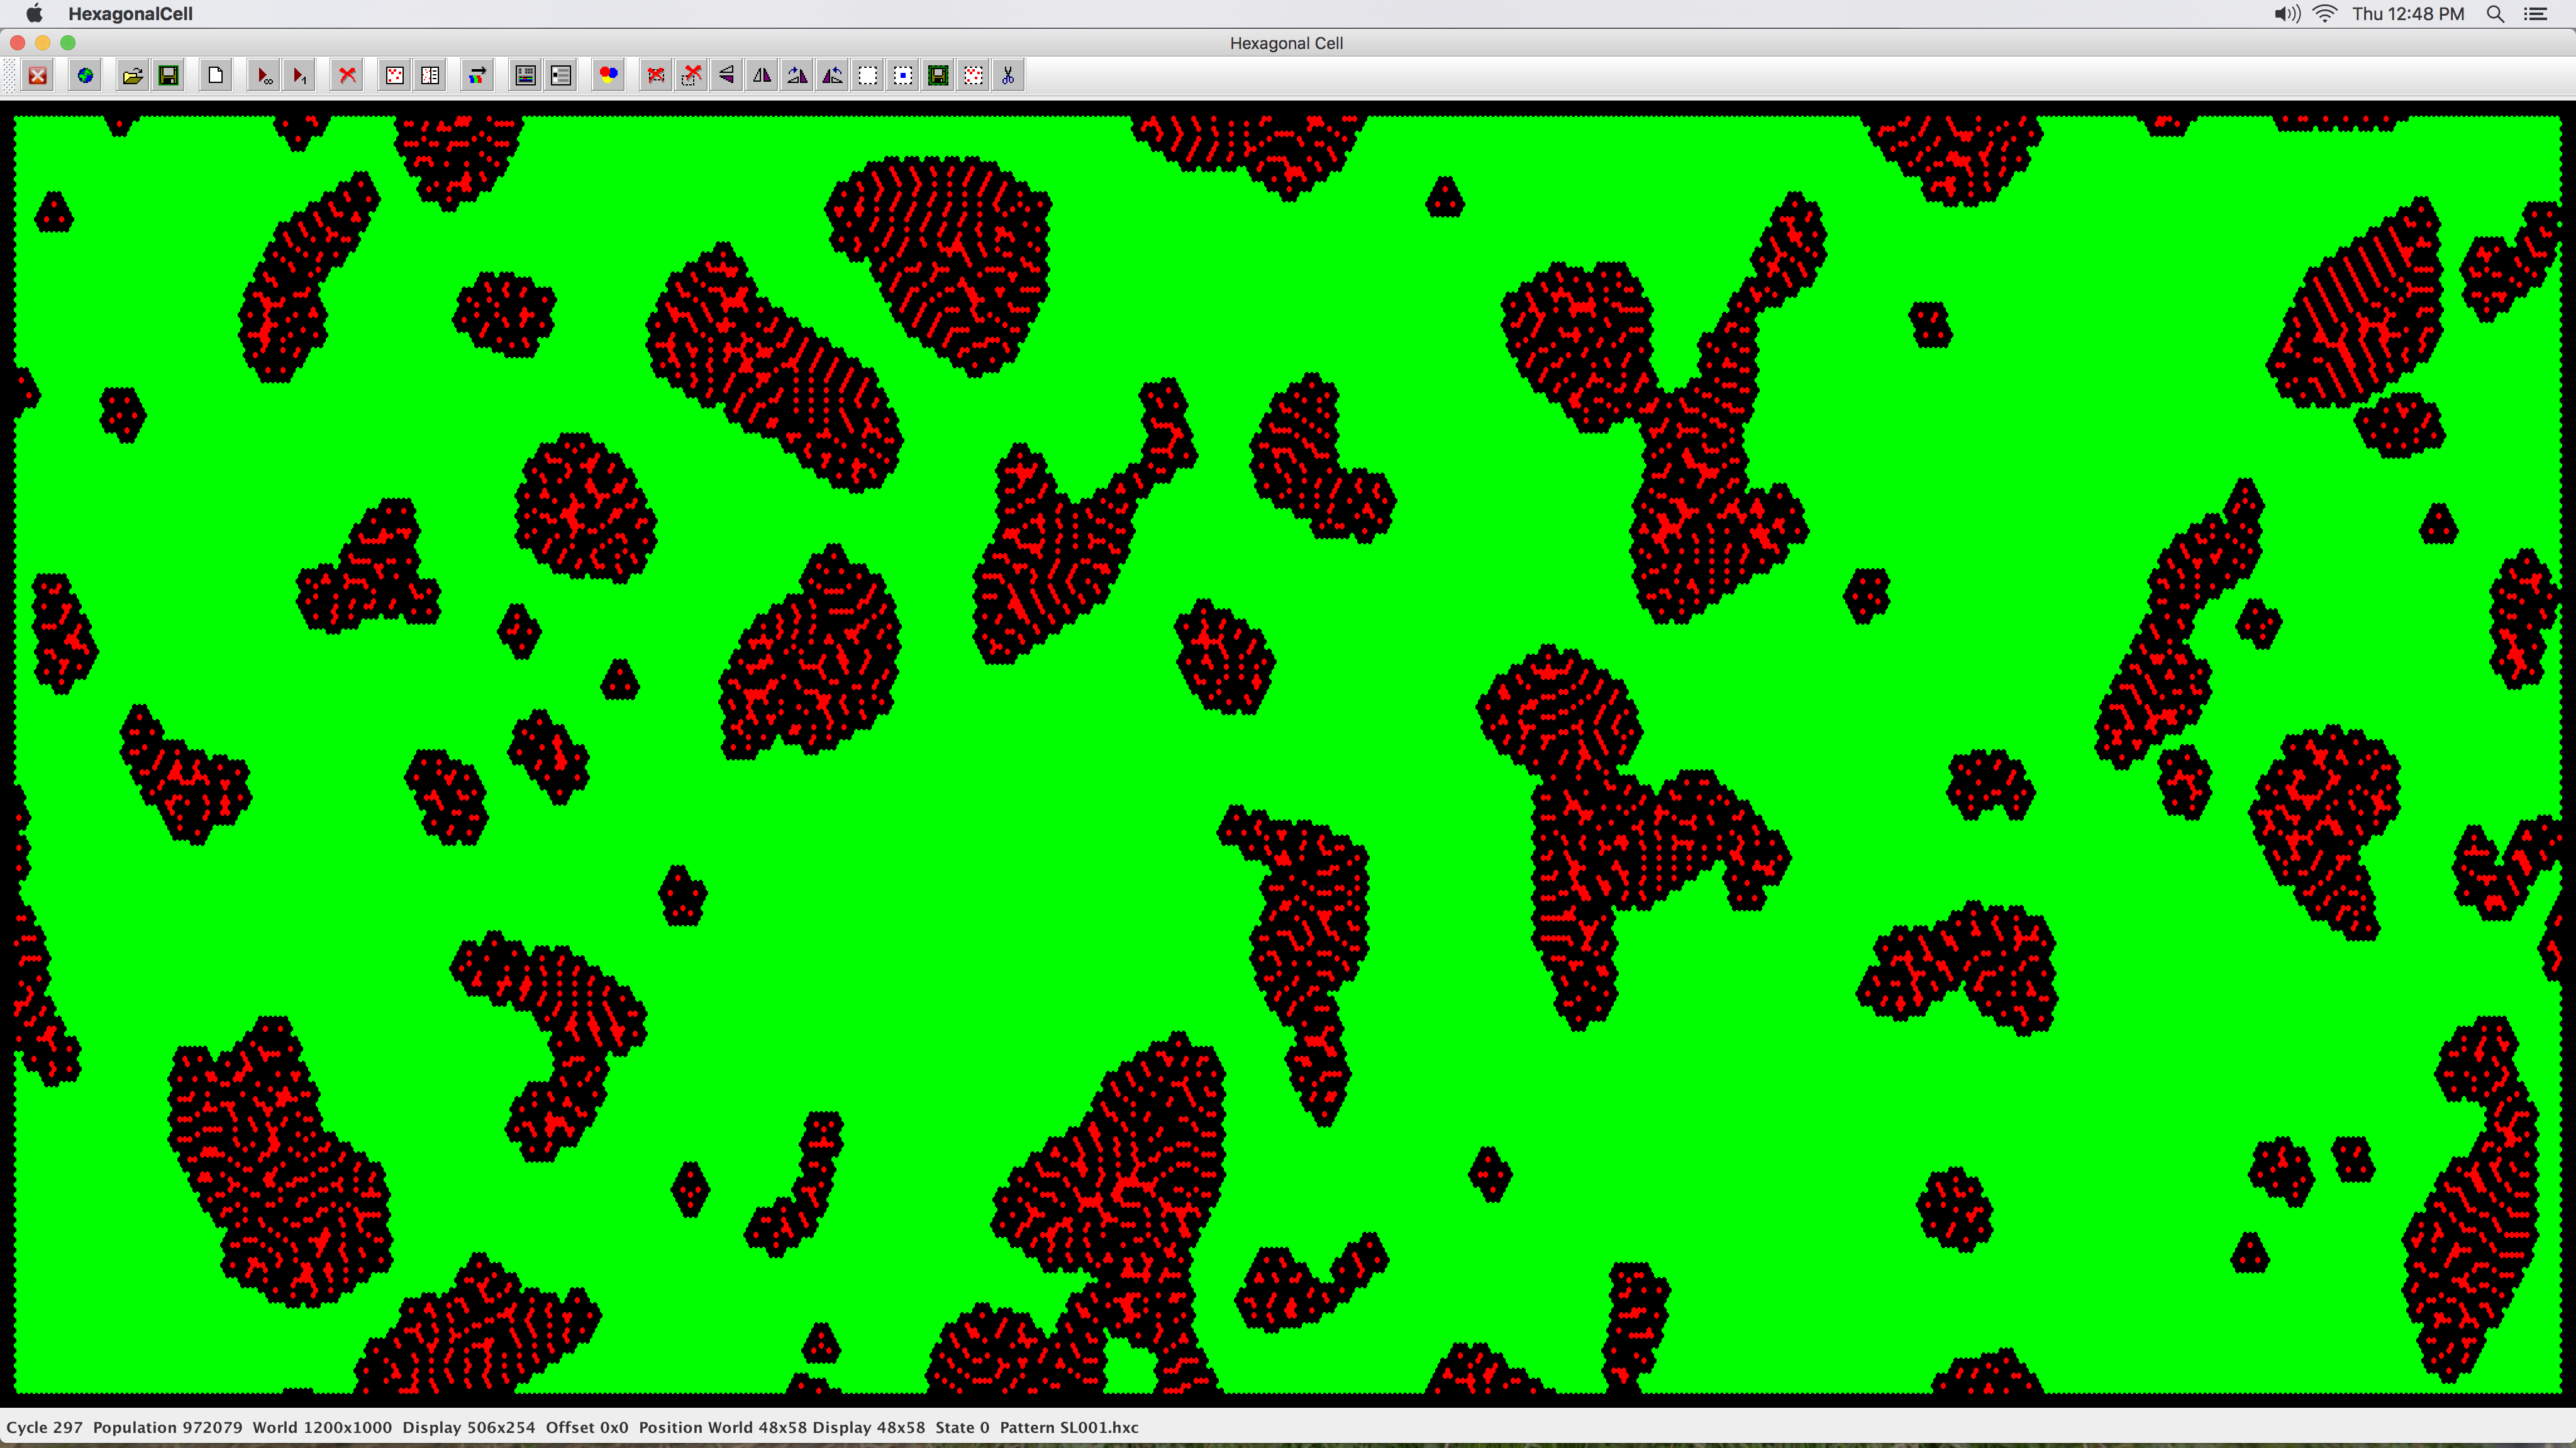The height and width of the screenshot is (1448, 2576).
Task: Cut selection with scissors icon
Action: point(1008,76)
